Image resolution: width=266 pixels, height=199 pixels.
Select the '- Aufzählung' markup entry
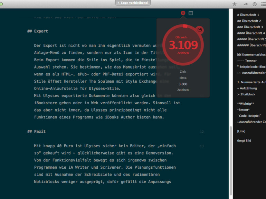[x=247, y=88]
